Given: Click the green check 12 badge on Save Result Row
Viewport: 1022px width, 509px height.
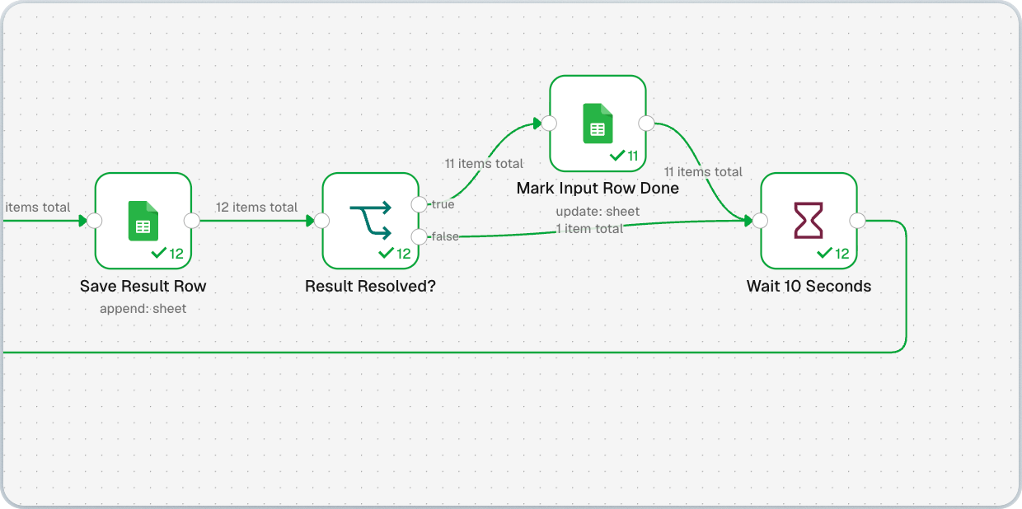Looking at the screenshot, I should point(168,254).
